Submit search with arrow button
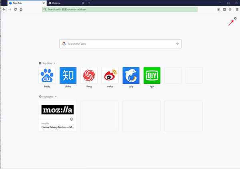Viewport: 240px width, 169px height. point(177,44)
